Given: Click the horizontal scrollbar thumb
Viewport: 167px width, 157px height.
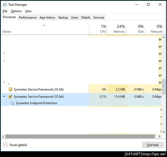Looking at the screenshot, I should tap(80, 136).
